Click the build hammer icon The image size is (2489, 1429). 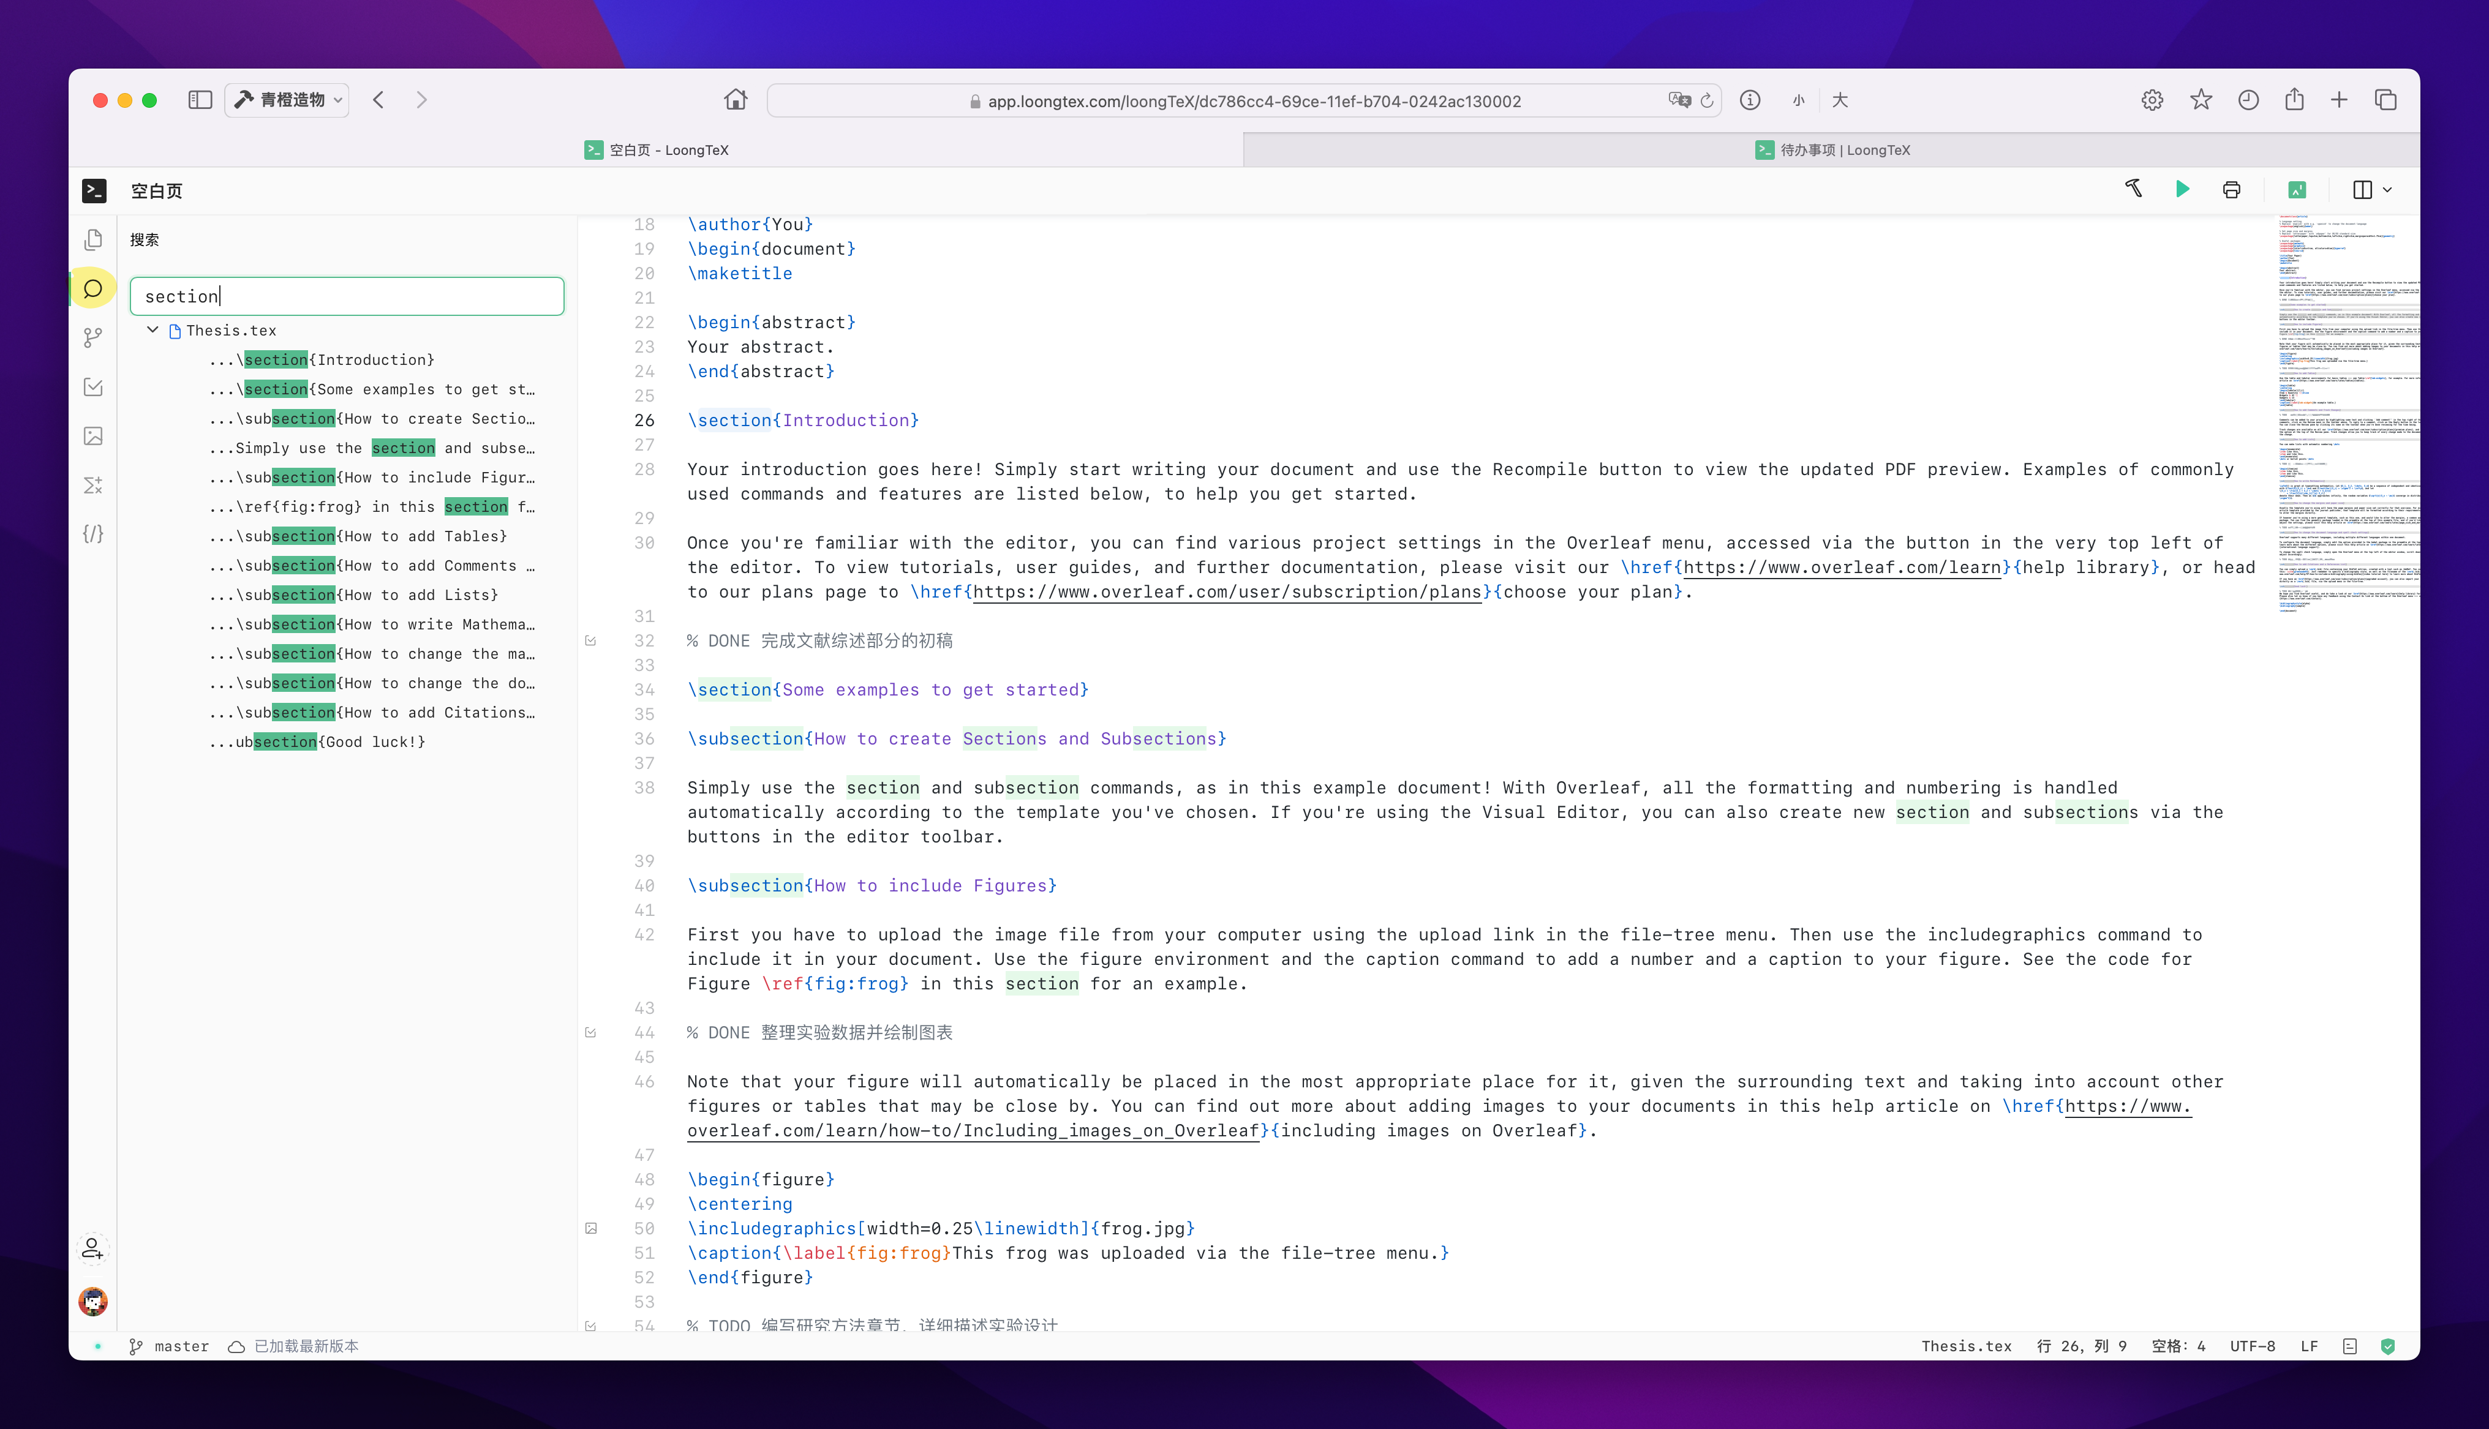[2133, 189]
